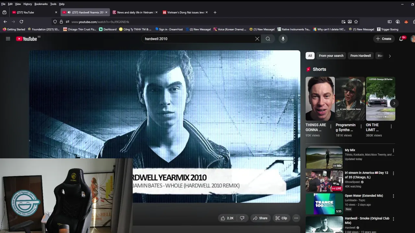Select the 'All' filter chip
The height and width of the screenshot is (233, 415).
[310, 56]
